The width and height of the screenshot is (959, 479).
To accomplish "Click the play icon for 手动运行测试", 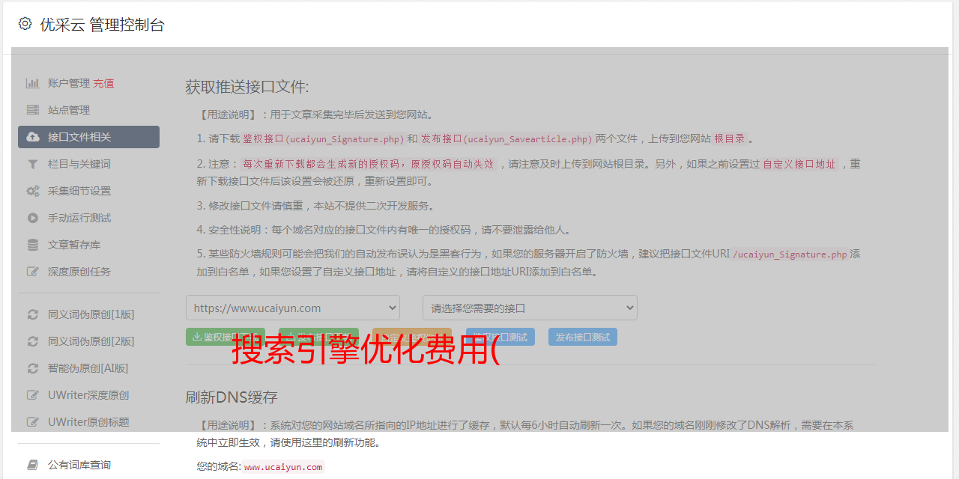I will point(33,218).
